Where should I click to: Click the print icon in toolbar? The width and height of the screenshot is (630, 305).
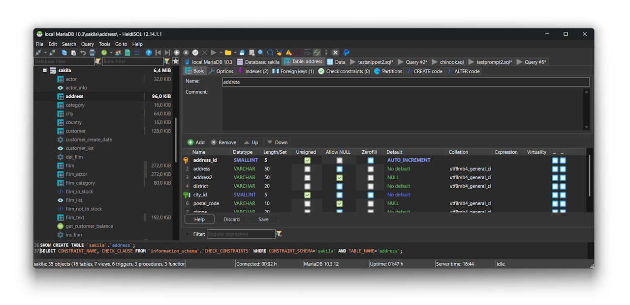pyautogui.click(x=92, y=53)
